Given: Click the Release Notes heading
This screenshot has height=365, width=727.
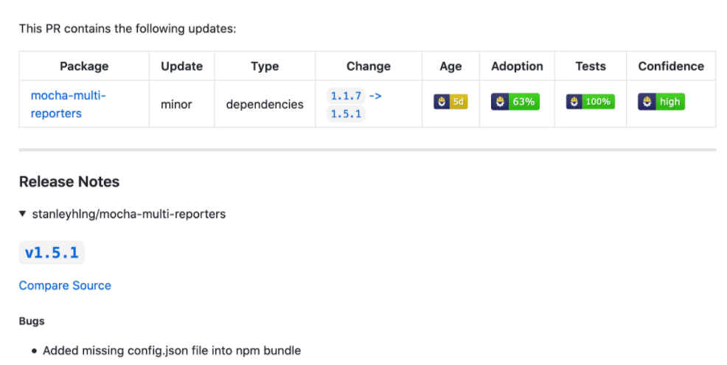Looking at the screenshot, I should click(x=69, y=181).
